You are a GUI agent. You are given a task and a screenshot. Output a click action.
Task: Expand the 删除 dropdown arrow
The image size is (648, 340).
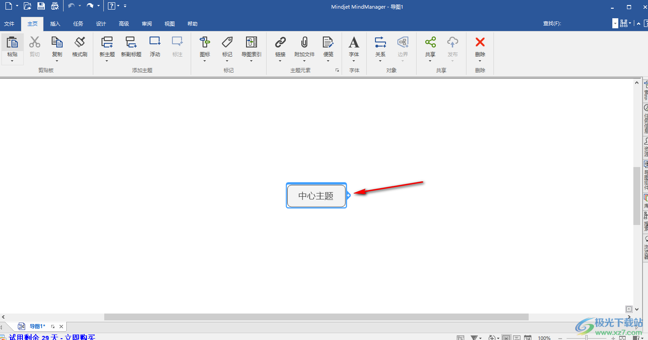(x=480, y=61)
